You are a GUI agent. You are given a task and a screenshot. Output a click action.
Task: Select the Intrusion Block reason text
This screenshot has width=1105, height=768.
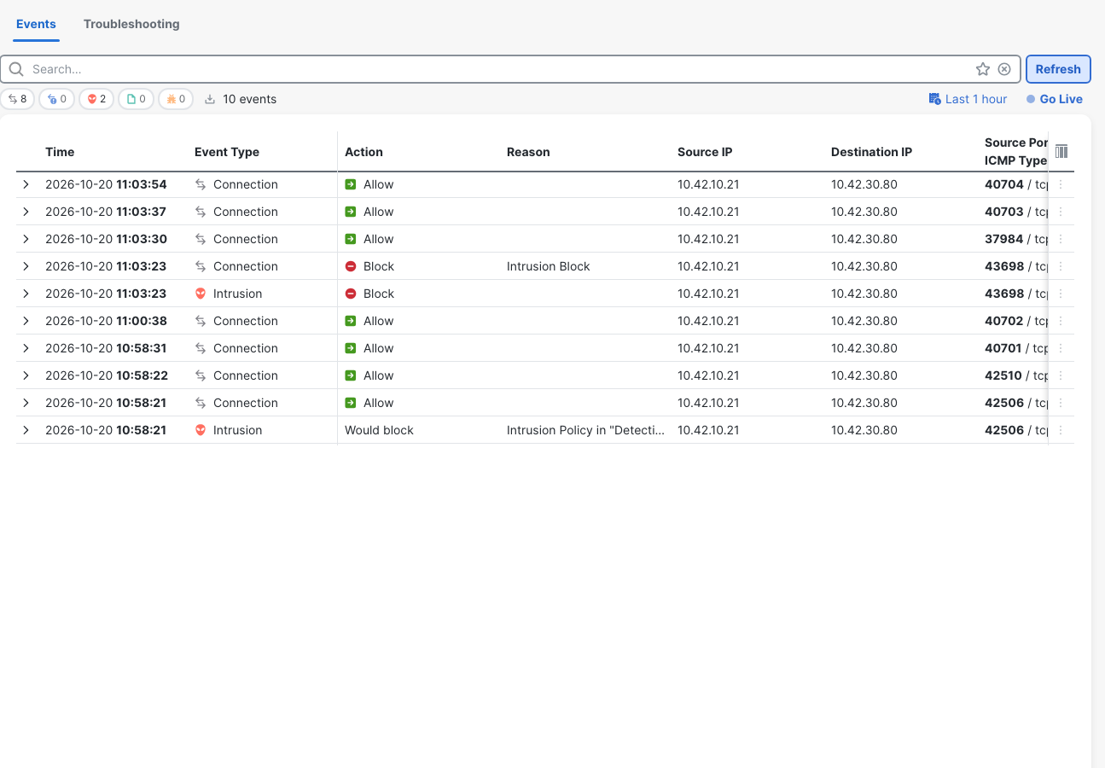[549, 266]
